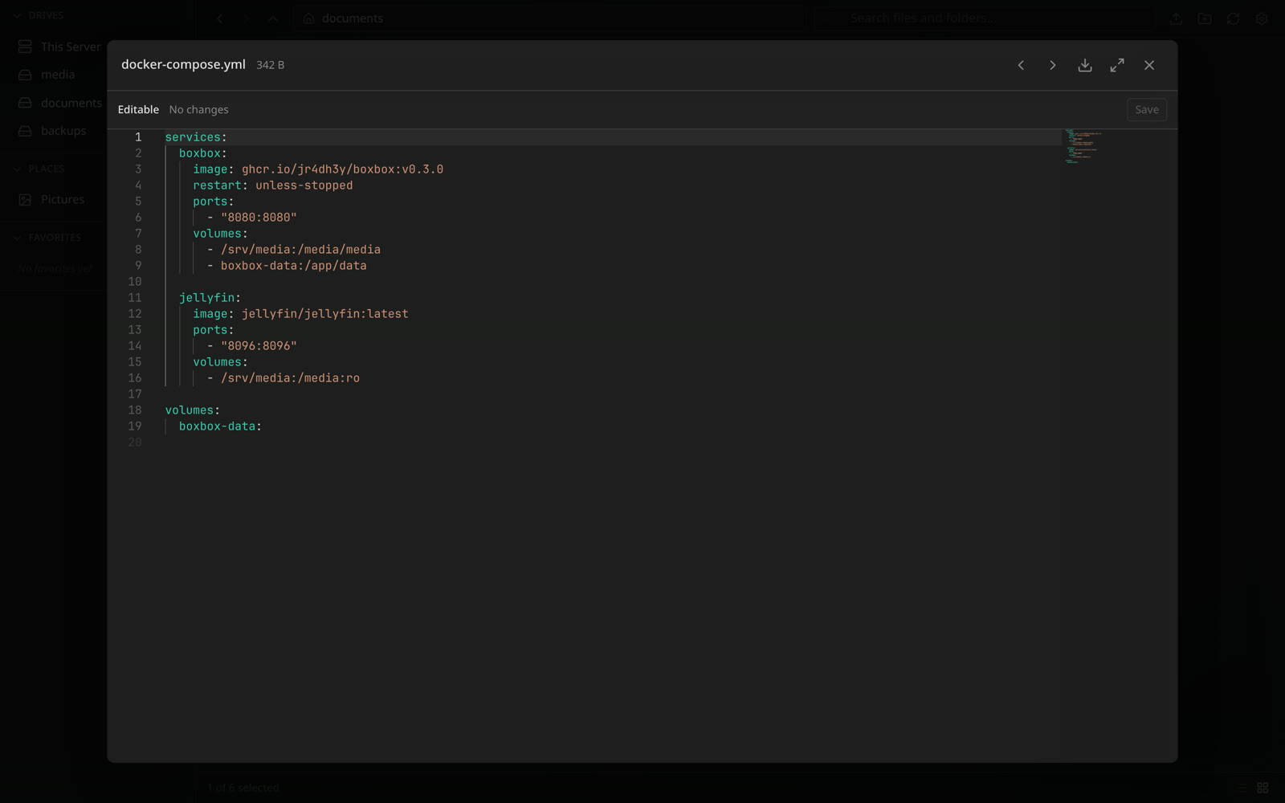Click the upload icon in the top toolbar
This screenshot has width=1285, height=803.
(1176, 18)
